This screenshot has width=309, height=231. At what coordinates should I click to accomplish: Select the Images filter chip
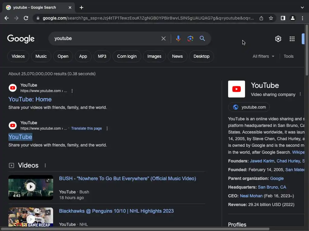[x=154, y=56]
